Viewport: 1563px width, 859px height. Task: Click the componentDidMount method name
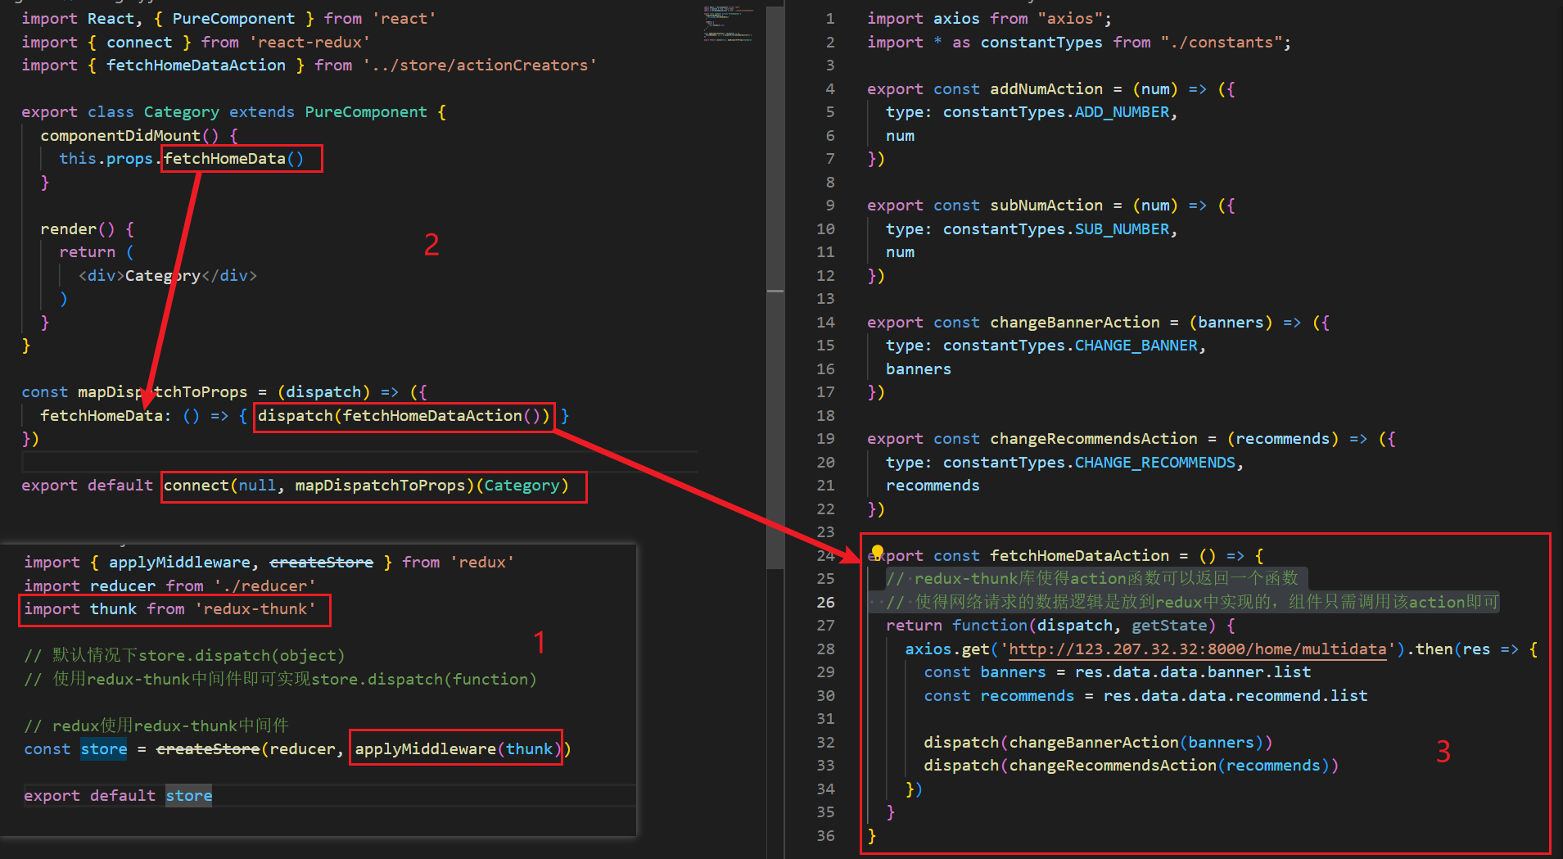[x=120, y=136]
